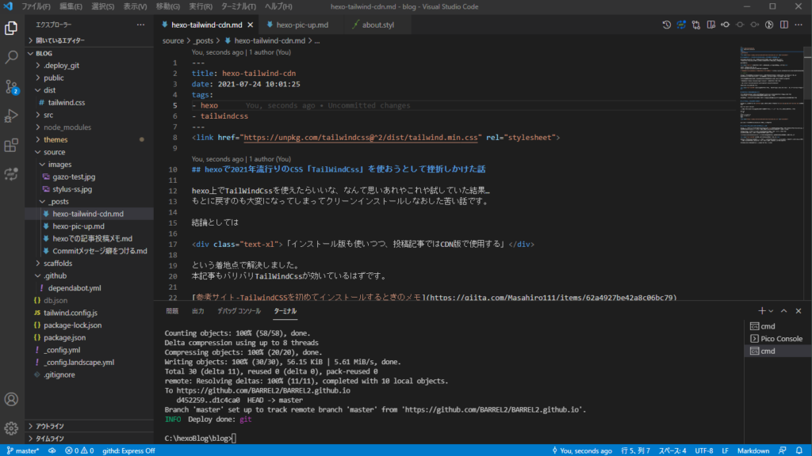Image resolution: width=812 pixels, height=456 pixels.
Task: Select Pico Console terminal entry
Action: (x=777, y=339)
